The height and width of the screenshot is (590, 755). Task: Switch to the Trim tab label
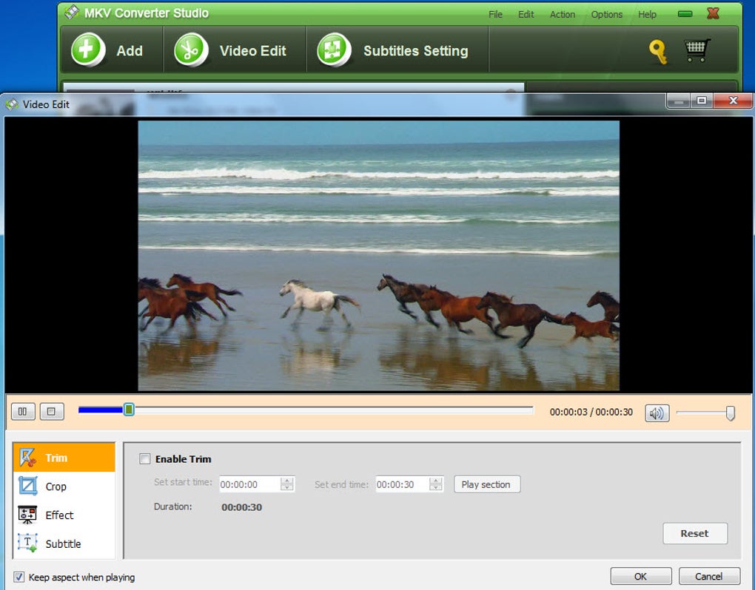pyautogui.click(x=56, y=458)
